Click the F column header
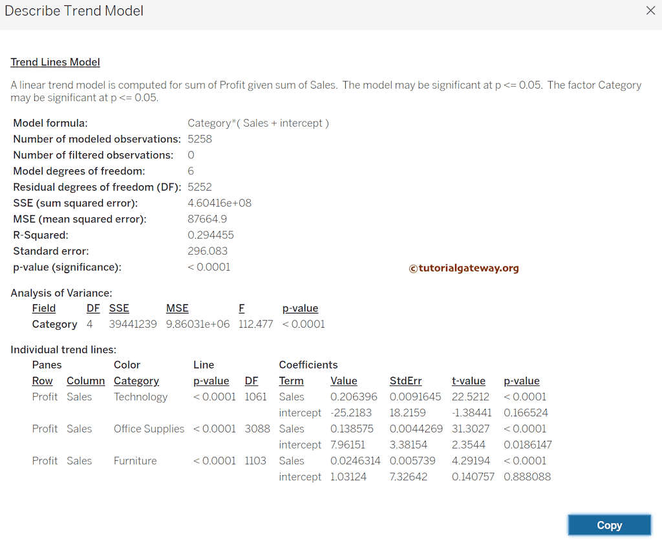This screenshot has width=662, height=541. (242, 308)
